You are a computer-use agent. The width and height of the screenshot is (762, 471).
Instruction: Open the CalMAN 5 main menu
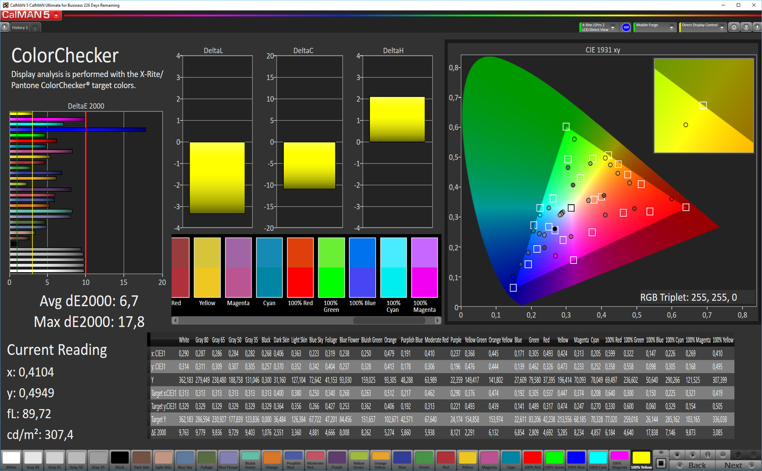pos(56,15)
